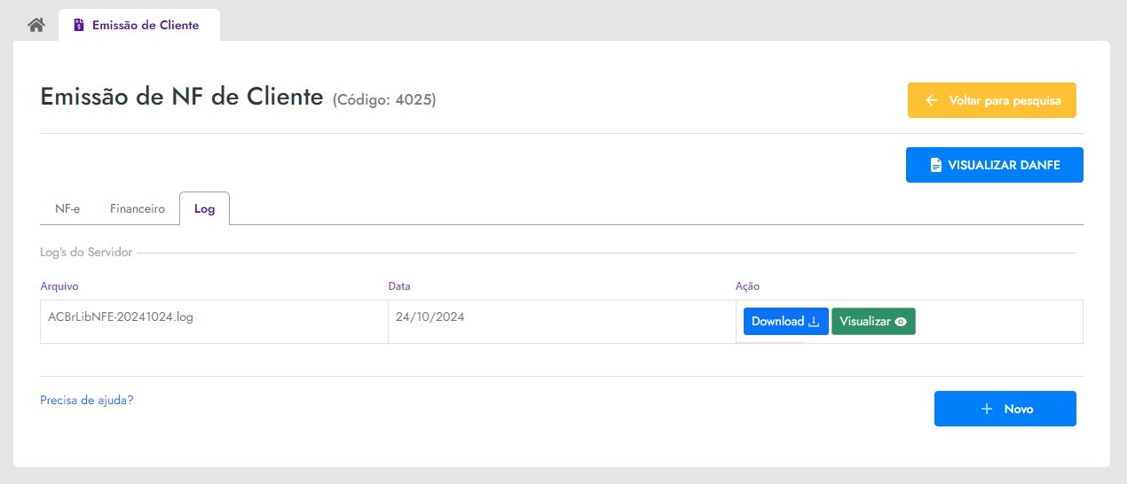
Task: Open the Precisa de ajuda? link
Action: [x=87, y=400]
